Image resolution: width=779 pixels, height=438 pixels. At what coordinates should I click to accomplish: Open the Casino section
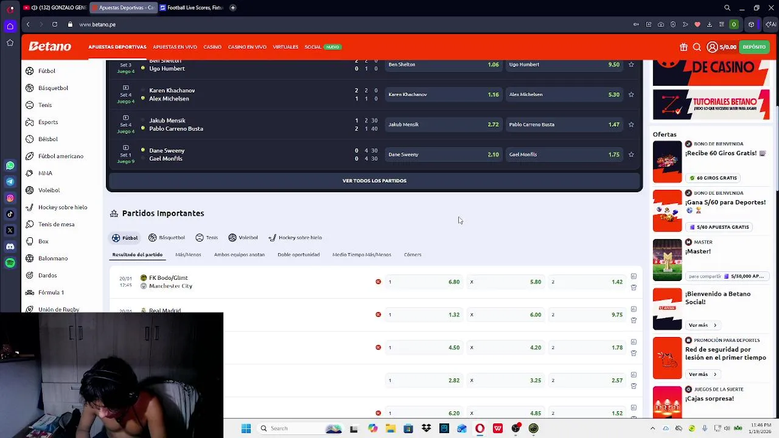click(212, 47)
